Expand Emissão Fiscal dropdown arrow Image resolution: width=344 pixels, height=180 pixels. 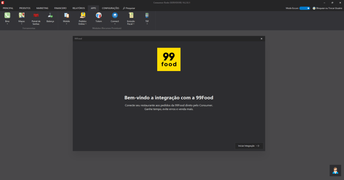(x=134, y=24)
